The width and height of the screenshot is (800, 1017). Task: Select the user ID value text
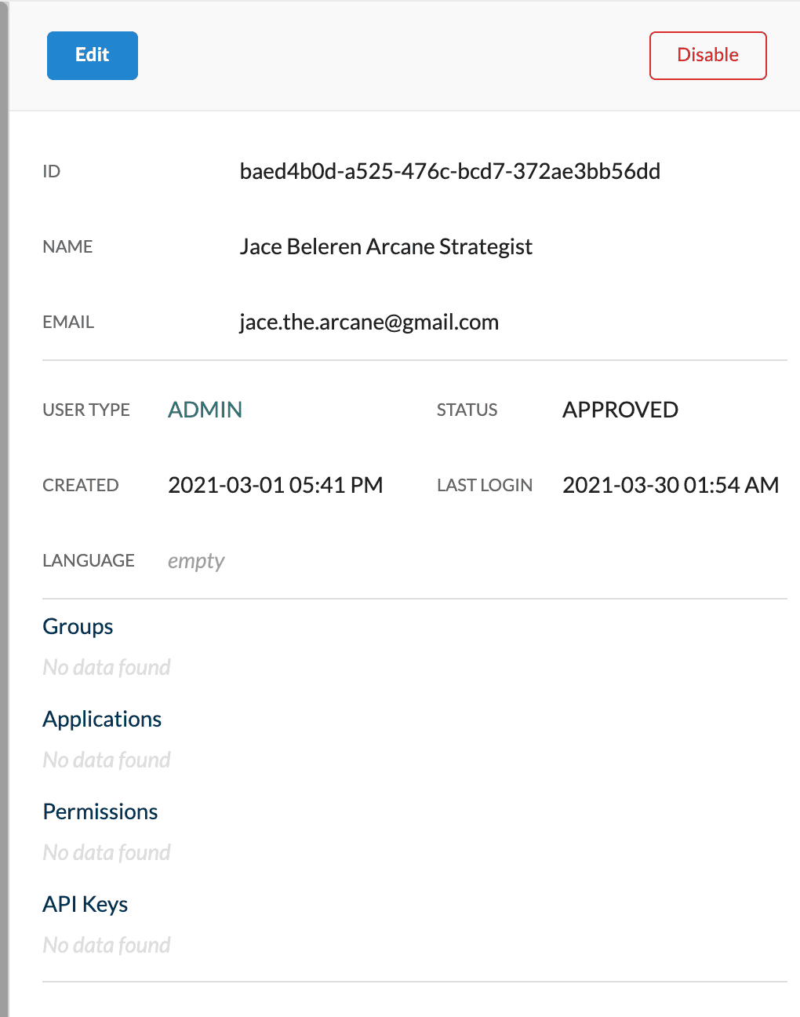tap(450, 171)
